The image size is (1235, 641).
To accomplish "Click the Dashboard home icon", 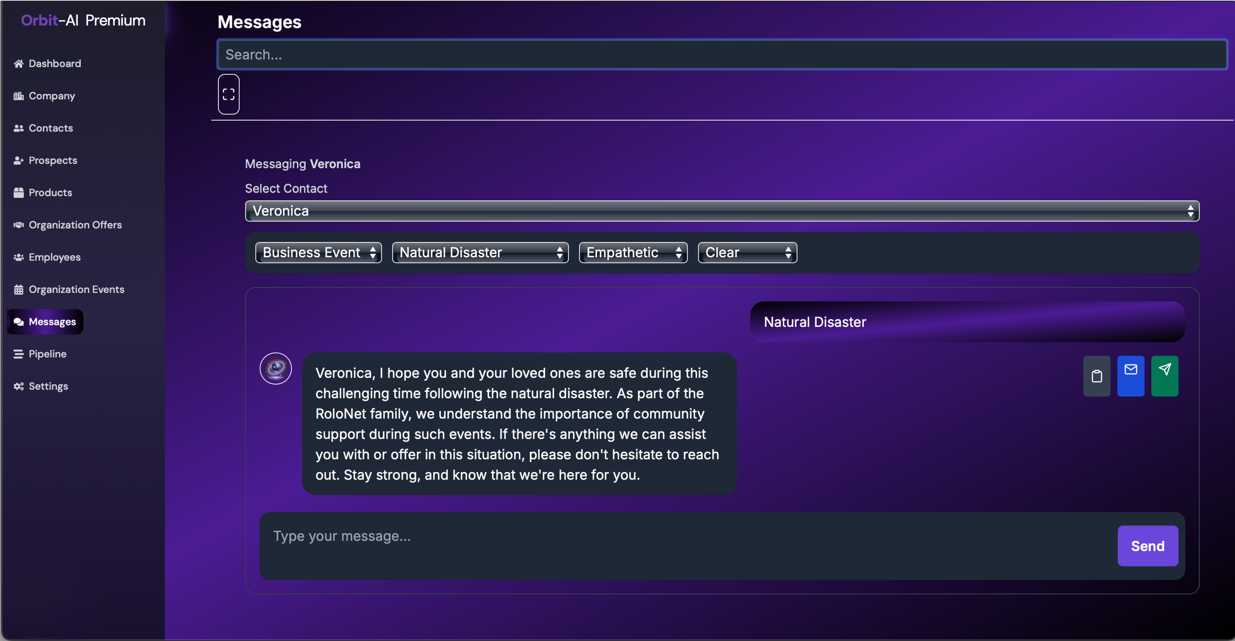I will [19, 64].
